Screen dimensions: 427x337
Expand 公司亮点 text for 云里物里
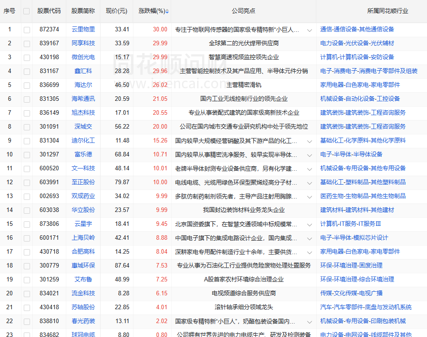coord(310,30)
